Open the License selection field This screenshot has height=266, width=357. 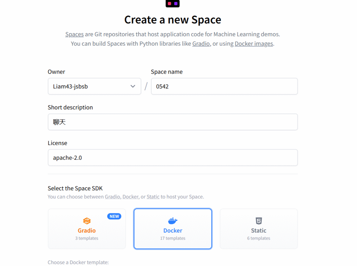pos(173,158)
